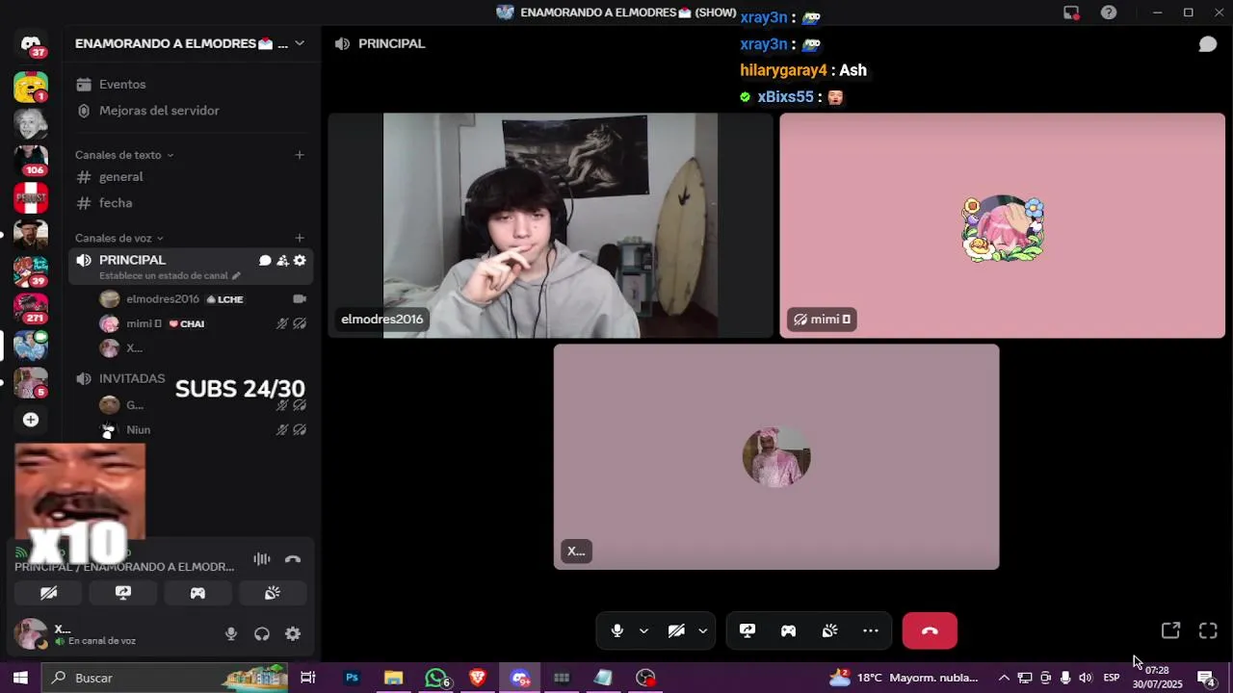Screen dimensions: 1233x693
Task: Open the server with the 39 badge
Action: click(x=31, y=270)
